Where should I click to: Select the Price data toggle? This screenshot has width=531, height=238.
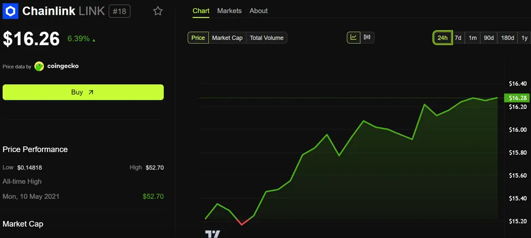198,37
